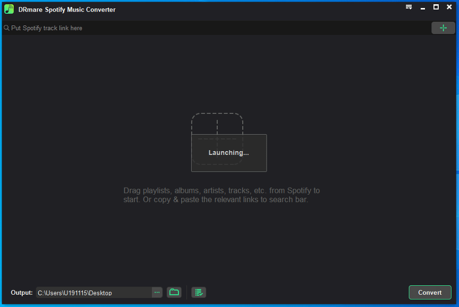This screenshot has width=459, height=307.
Task: Open the hamburger menu in the title bar
Action: coord(409,7)
